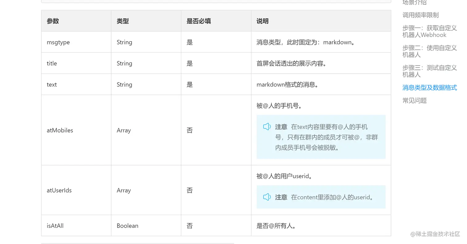
Task: Click the speaker icon in the atMobiles note
Action: (x=267, y=127)
